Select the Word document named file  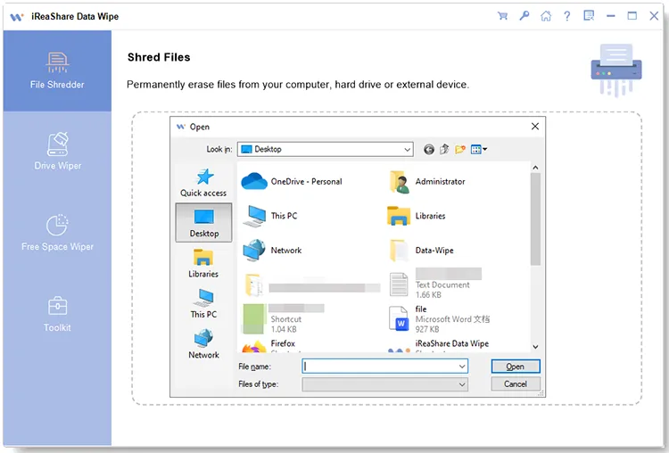click(x=440, y=319)
